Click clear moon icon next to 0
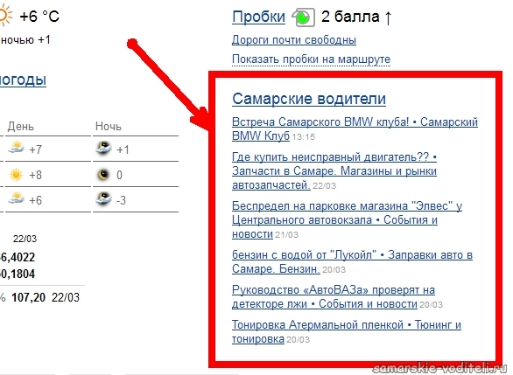 [x=103, y=175]
